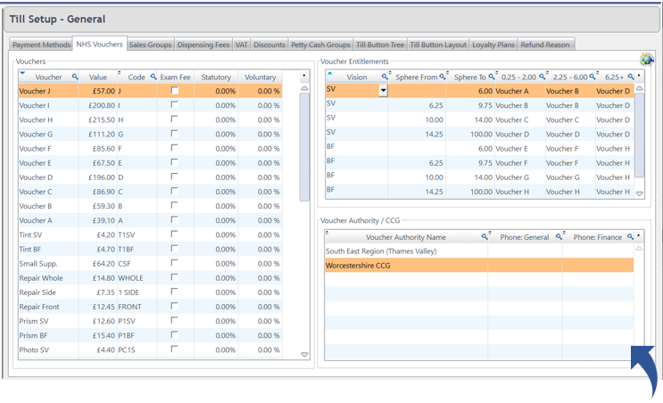
Task: Open Till Button Layout tab
Action: click(438, 45)
